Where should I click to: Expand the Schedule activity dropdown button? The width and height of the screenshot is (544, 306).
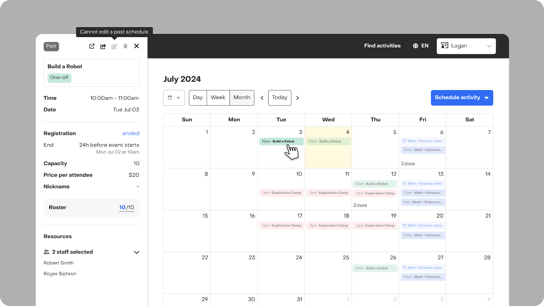coord(462,98)
